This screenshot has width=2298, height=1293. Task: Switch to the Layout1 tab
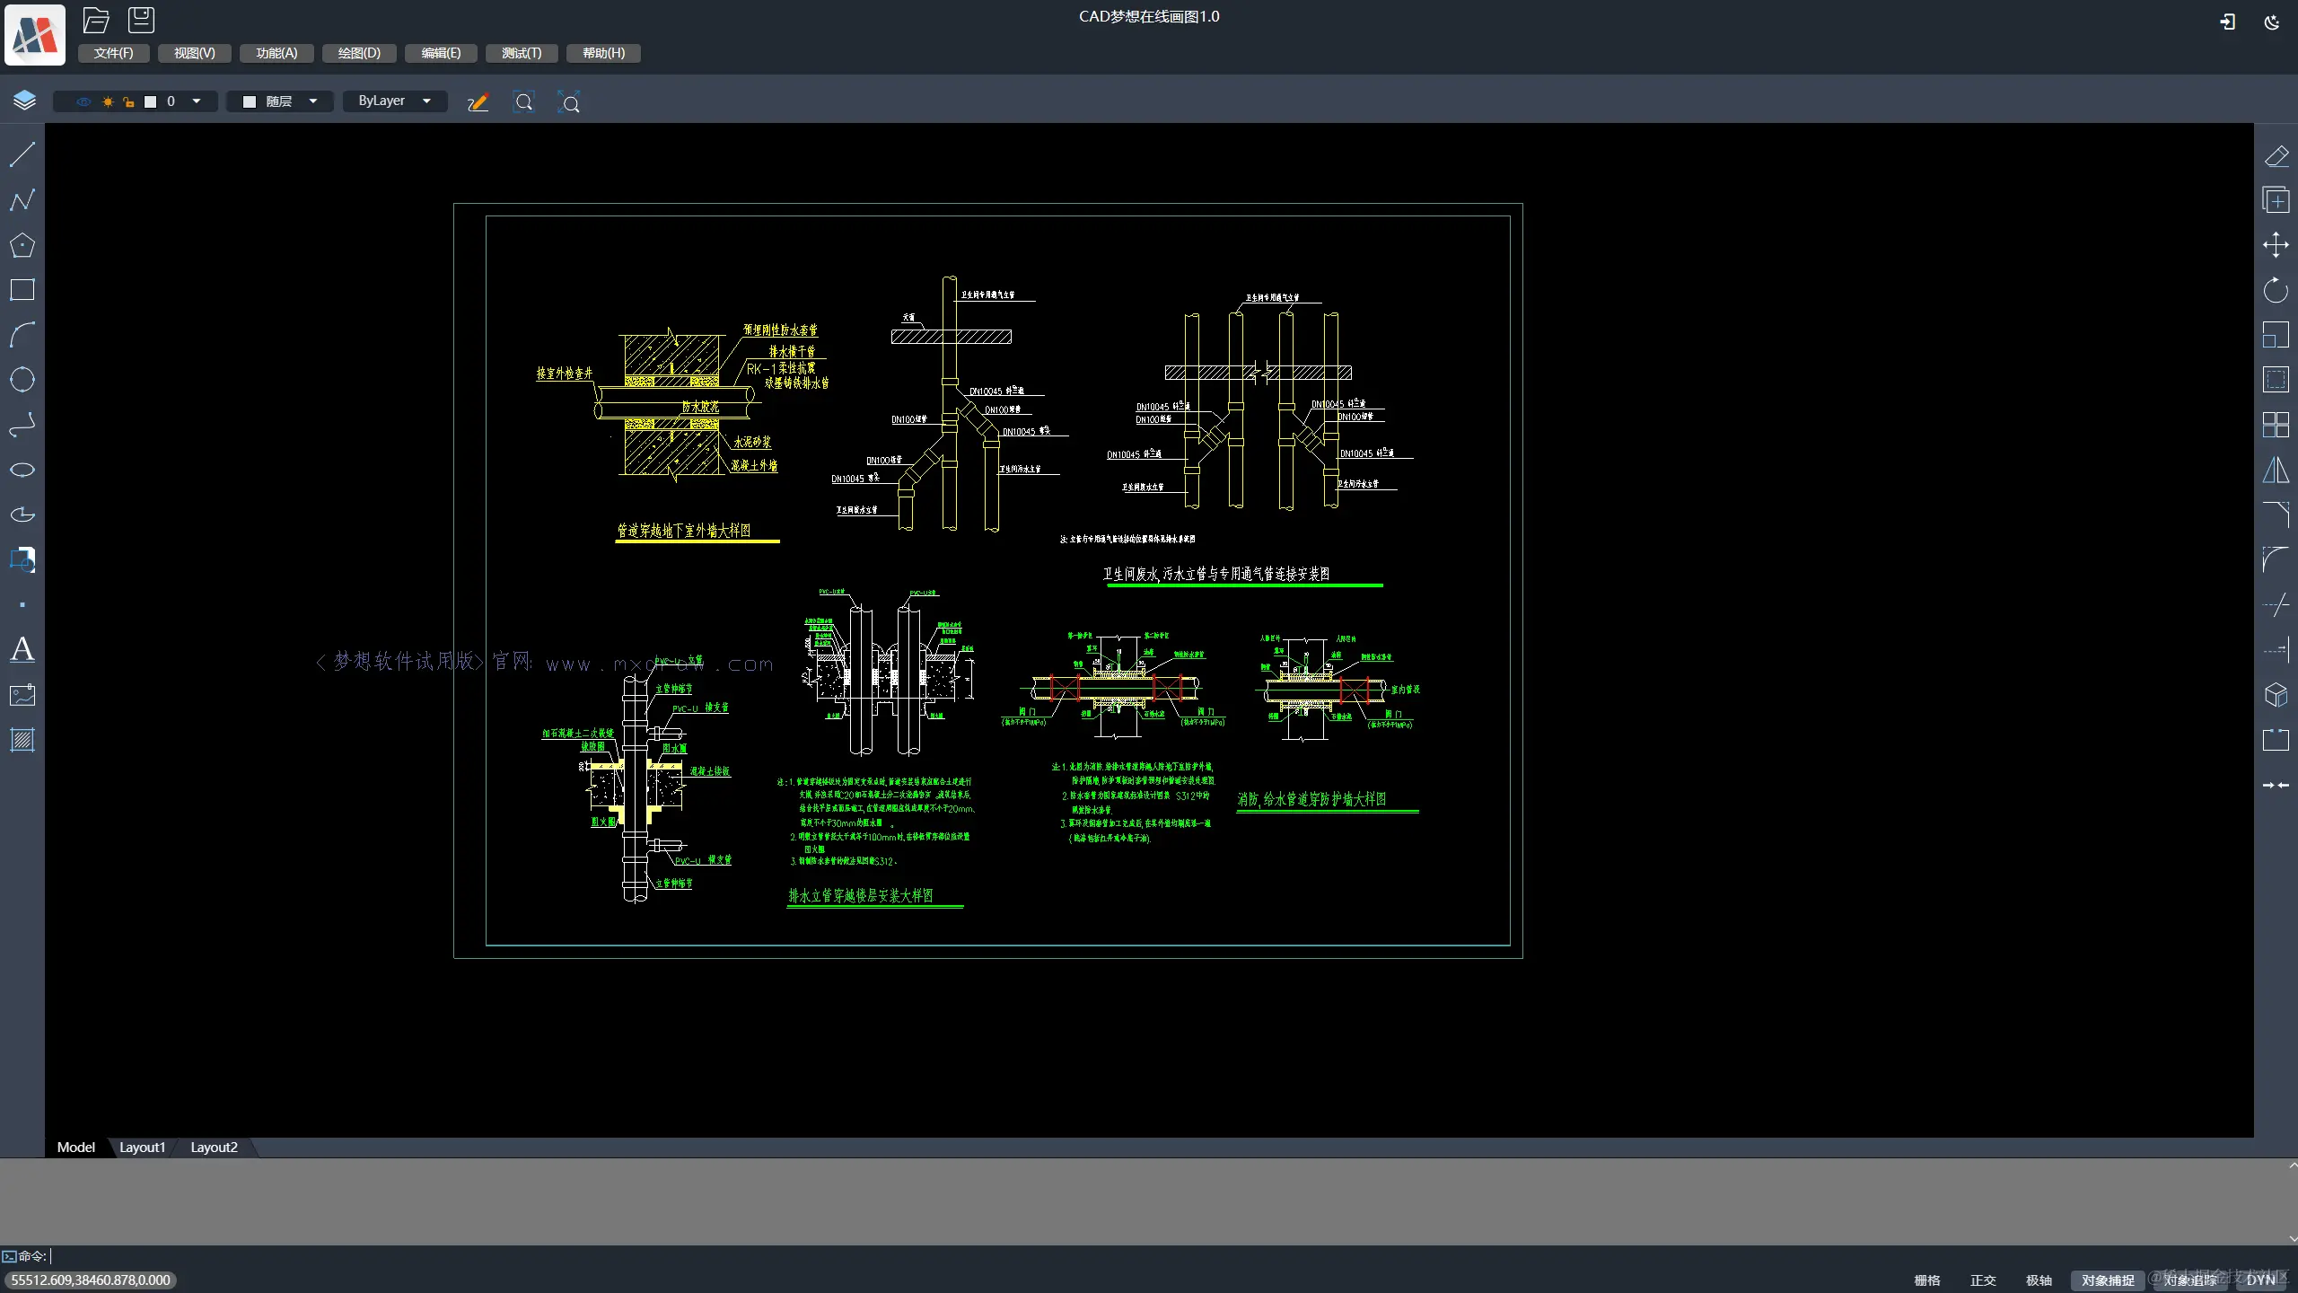click(142, 1148)
